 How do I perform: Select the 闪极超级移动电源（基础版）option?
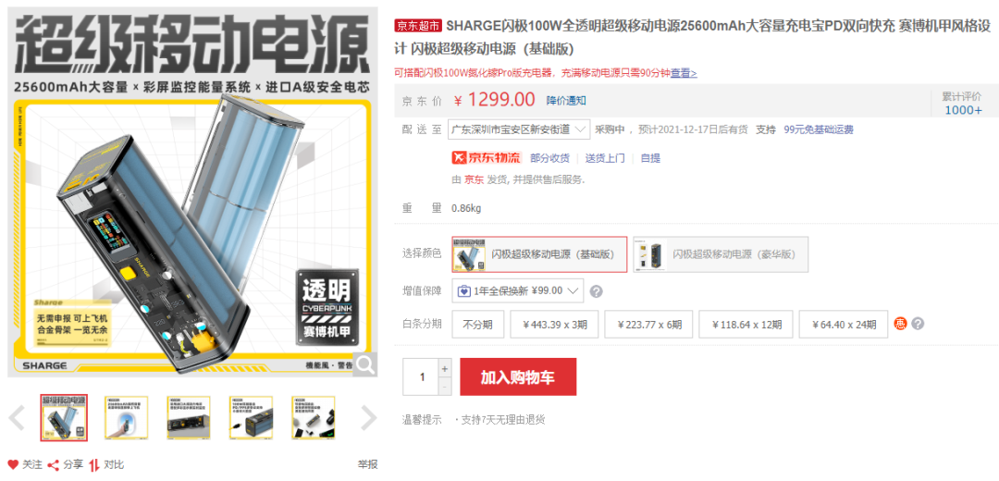point(539,254)
